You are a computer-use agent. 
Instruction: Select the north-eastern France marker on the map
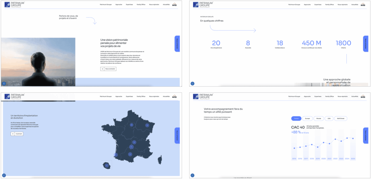147,125
